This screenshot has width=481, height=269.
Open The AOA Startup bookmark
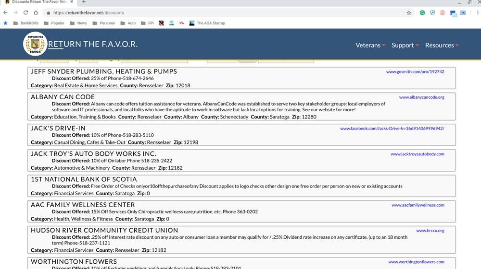207,23
